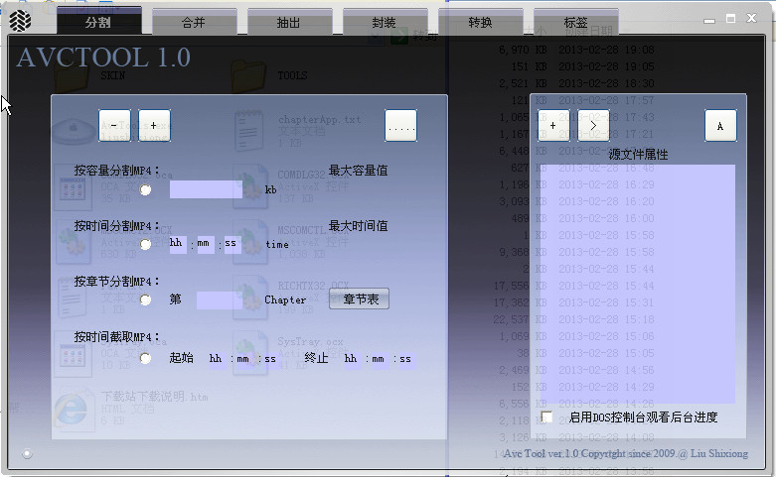776x477 pixels.
Task: Click the hh field for time split
Action: (x=178, y=243)
